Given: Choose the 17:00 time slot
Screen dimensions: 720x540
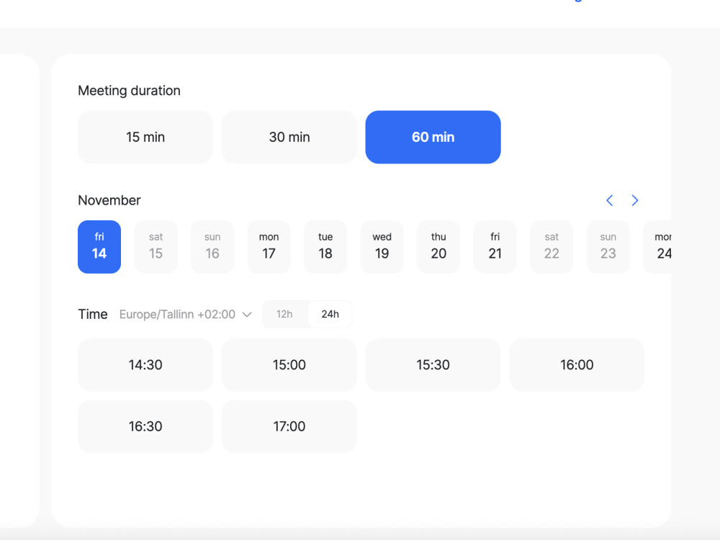Looking at the screenshot, I should click(x=289, y=426).
